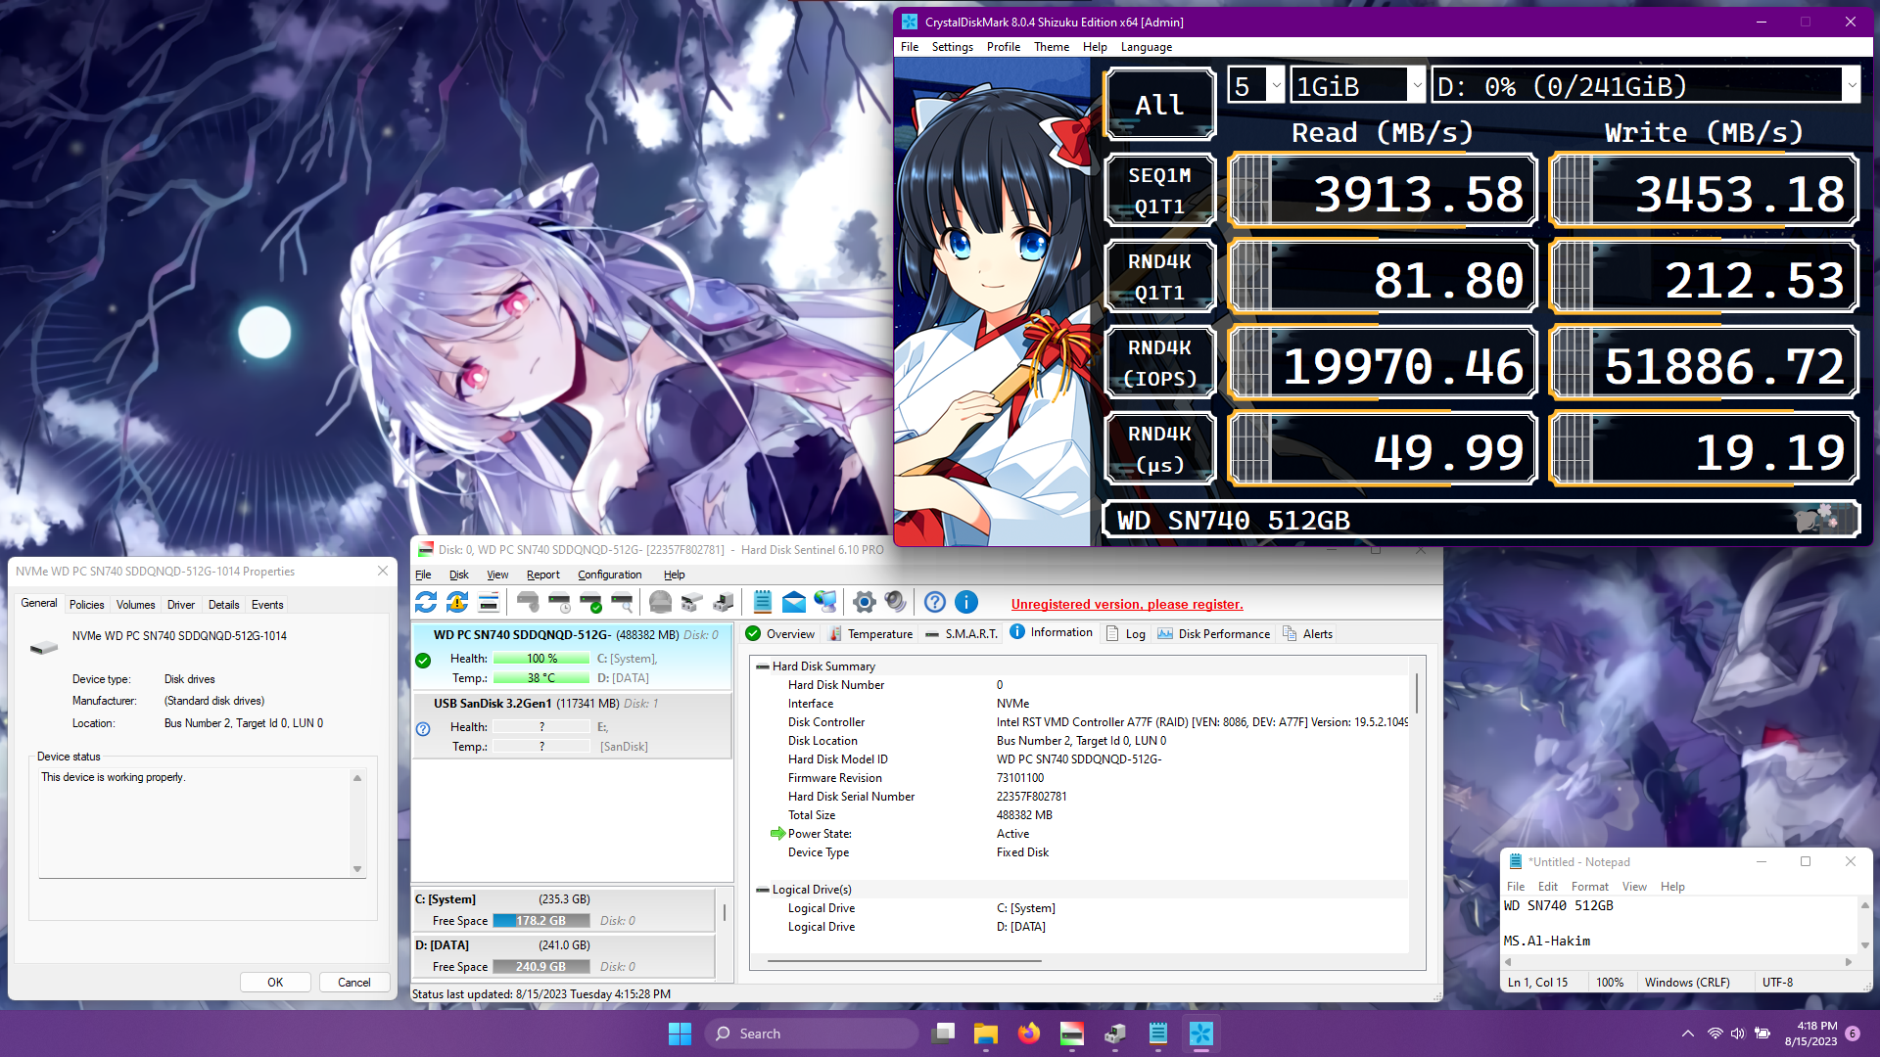Click Cancel in the Properties dialog
1880x1057 pixels.
pyautogui.click(x=353, y=983)
